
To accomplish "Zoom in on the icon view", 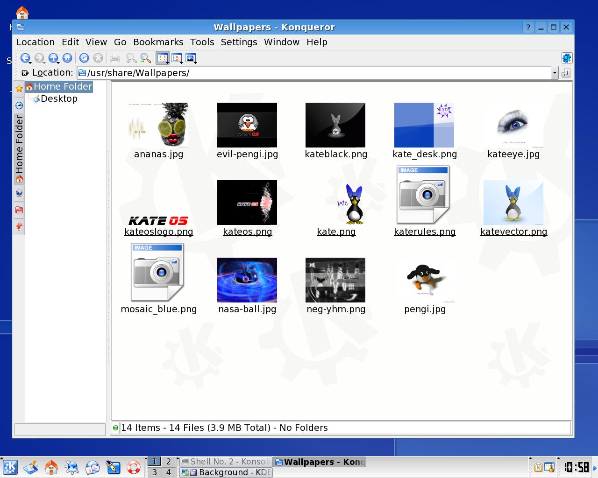I will pyautogui.click(x=132, y=58).
